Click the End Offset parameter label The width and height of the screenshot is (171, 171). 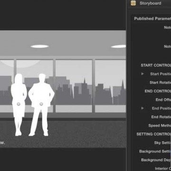(163, 100)
